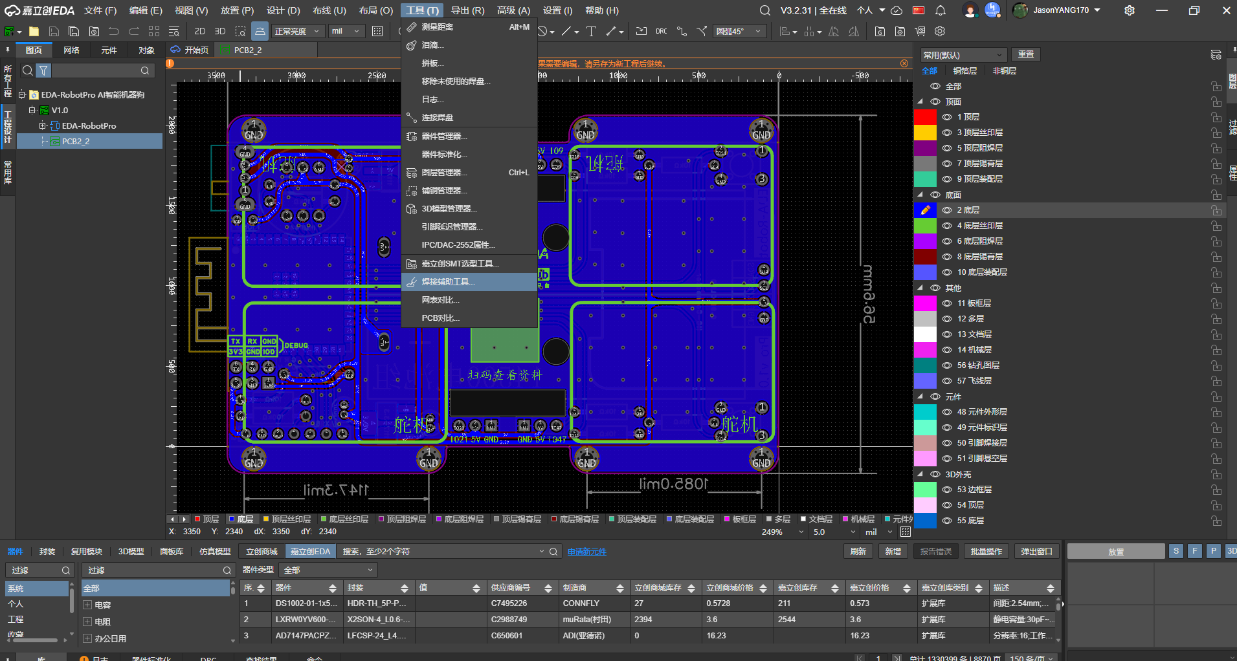
Task: Select 焊接辅助工具 from the Tools menu
Action: point(448,282)
